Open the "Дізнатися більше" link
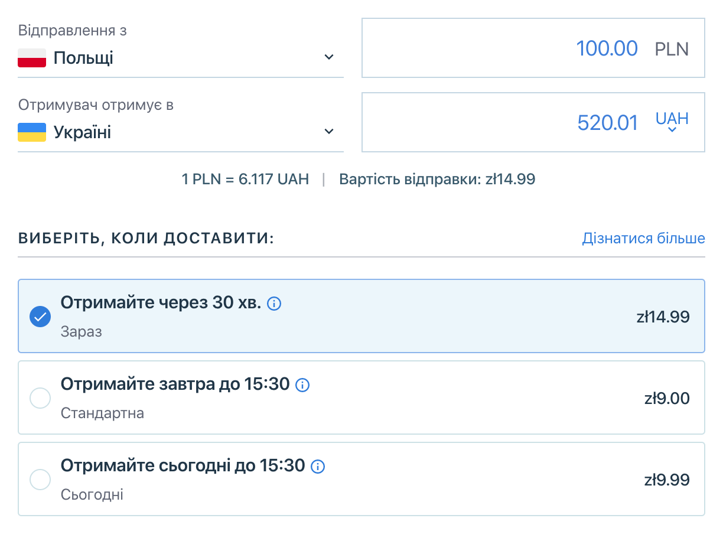723x541 pixels. click(643, 239)
